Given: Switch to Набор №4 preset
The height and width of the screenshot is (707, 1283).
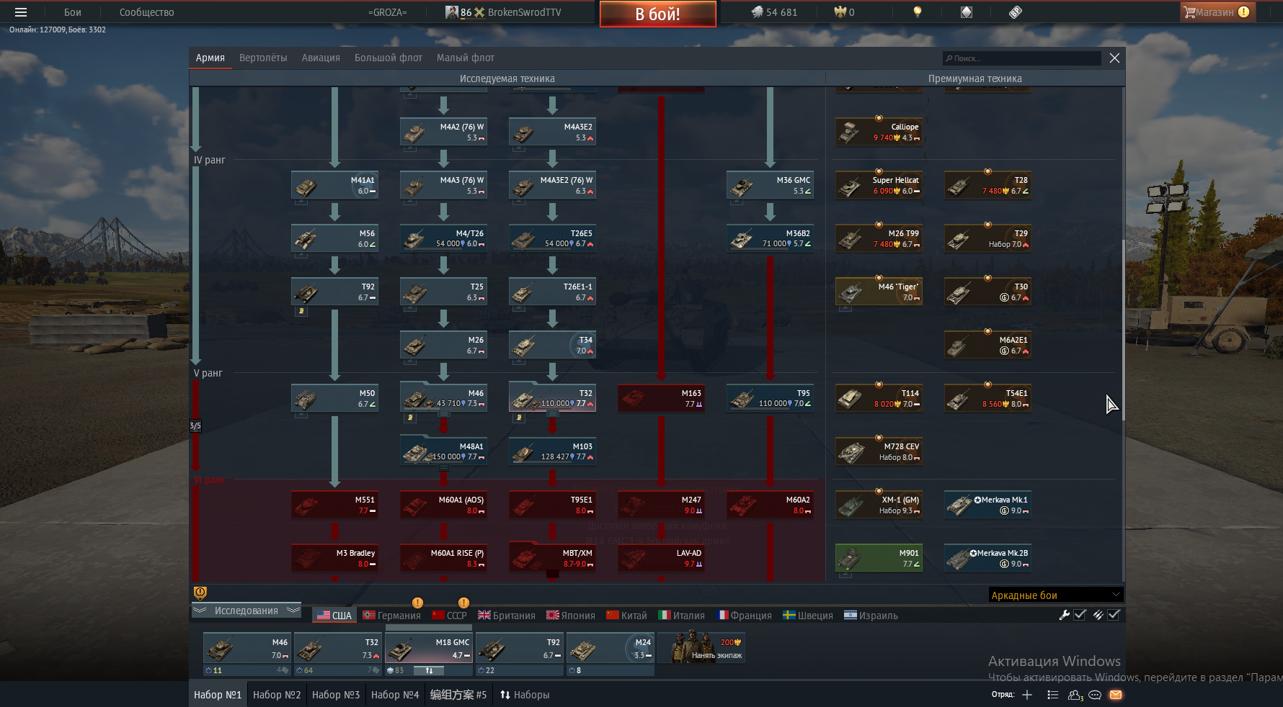Looking at the screenshot, I should pos(395,695).
